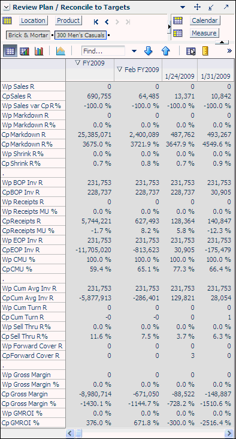Open the bar chart view icon
The image size is (236, 439).
tap(39, 51)
